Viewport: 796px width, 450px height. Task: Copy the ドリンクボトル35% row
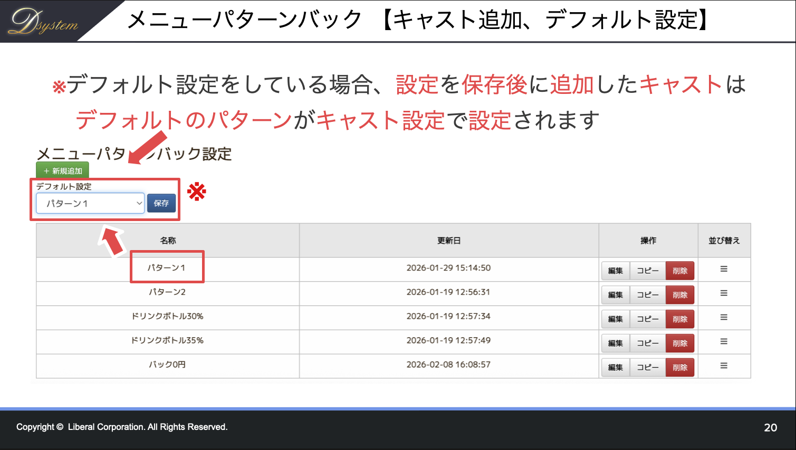pyautogui.click(x=648, y=343)
